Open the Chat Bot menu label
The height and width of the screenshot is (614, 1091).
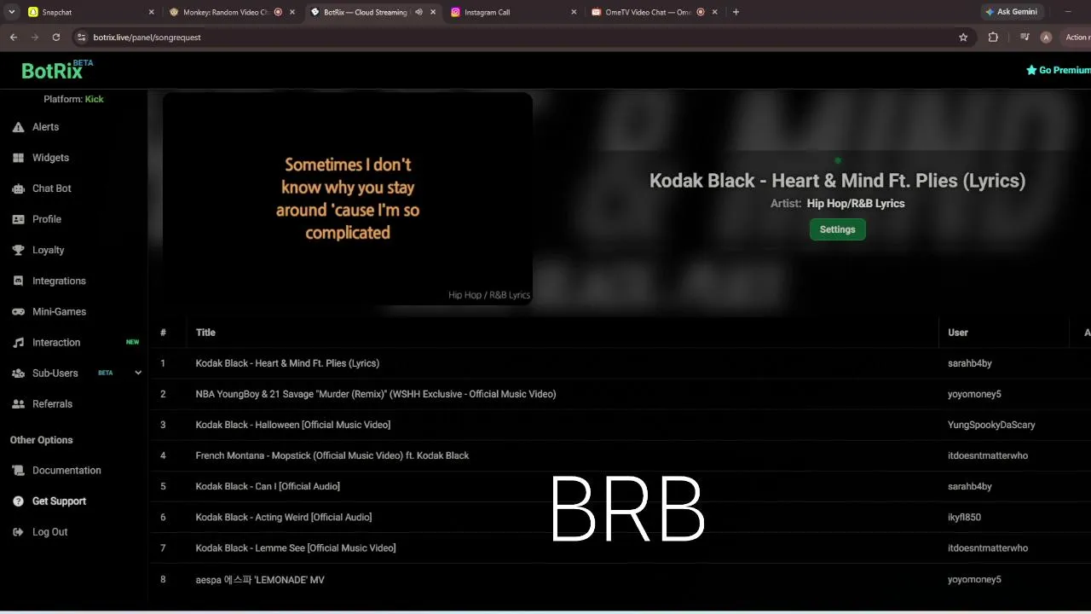(52, 188)
